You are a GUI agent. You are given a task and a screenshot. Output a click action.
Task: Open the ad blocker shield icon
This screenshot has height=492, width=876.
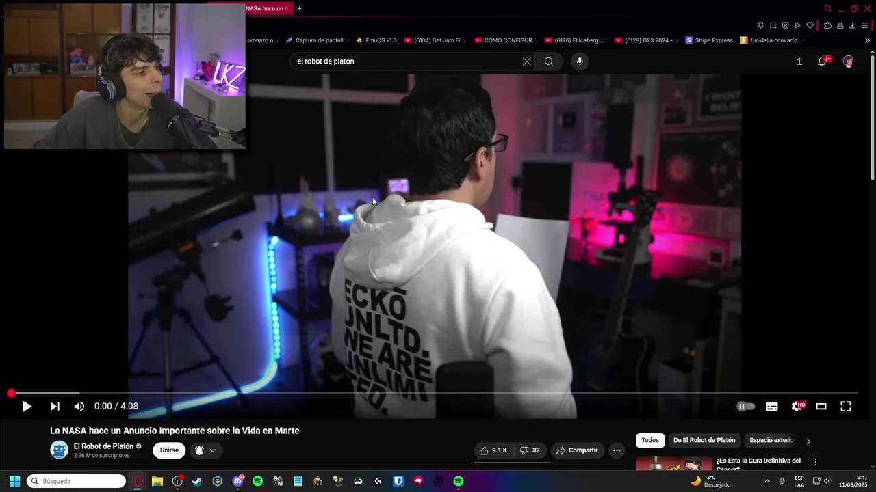pyautogui.click(x=785, y=25)
